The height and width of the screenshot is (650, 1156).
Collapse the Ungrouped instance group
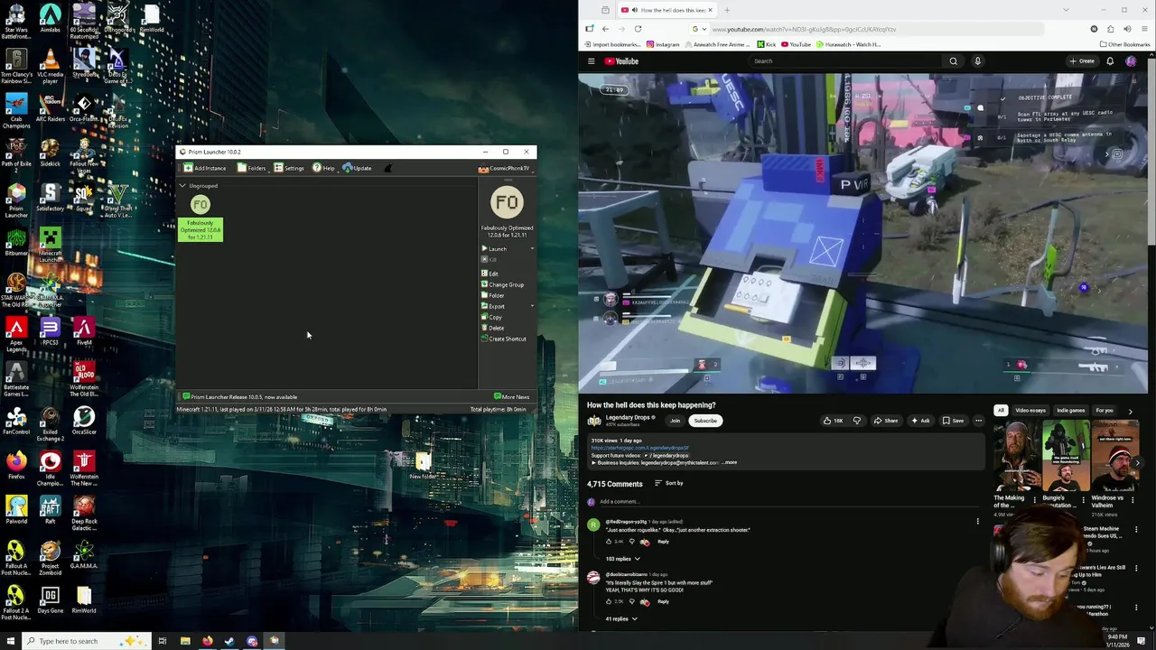pos(182,186)
